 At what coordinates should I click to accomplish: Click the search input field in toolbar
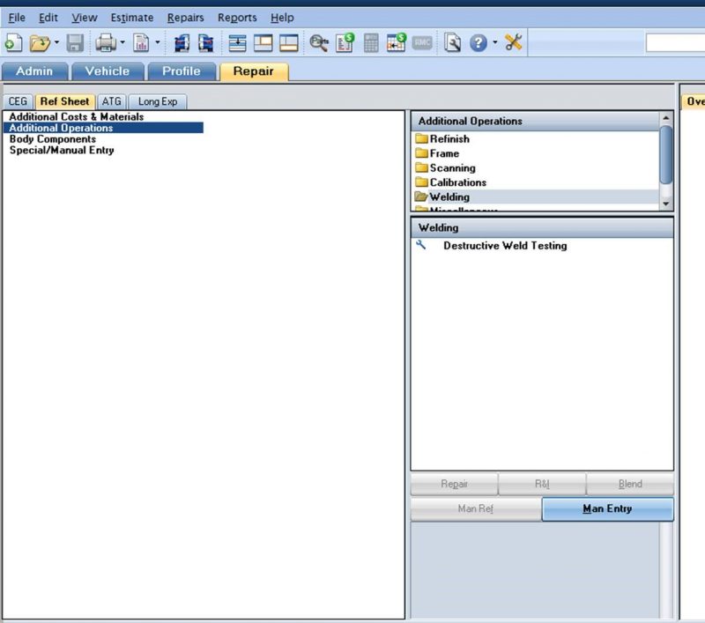point(675,42)
